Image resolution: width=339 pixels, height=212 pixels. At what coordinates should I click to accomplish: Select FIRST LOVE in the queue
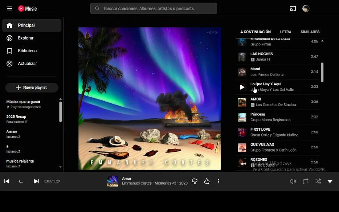(x=278, y=132)
